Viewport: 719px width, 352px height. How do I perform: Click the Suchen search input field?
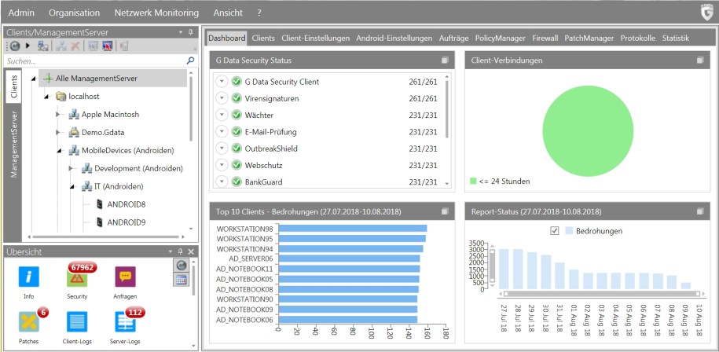(x=95, y=60)
